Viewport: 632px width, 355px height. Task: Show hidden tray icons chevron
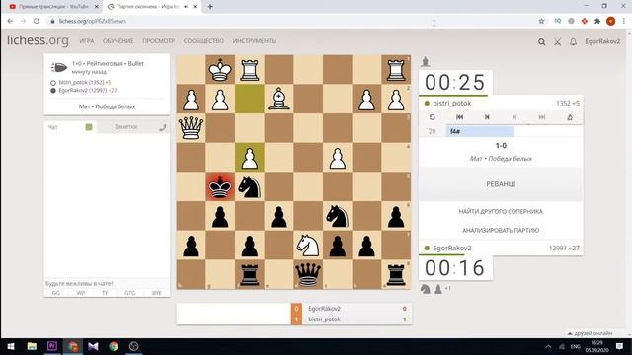[548, 346]
